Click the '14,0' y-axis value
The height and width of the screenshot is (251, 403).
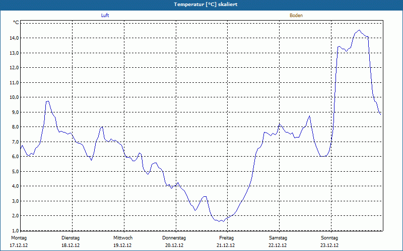tap(14, 38)
